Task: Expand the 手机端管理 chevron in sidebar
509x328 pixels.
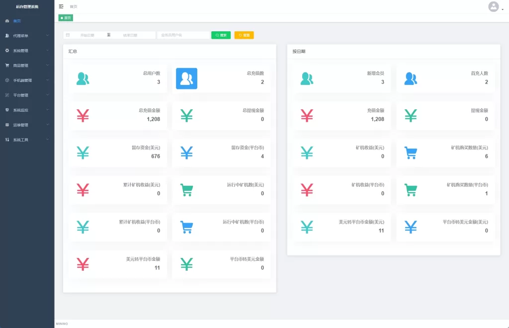Action: (47, 80)
